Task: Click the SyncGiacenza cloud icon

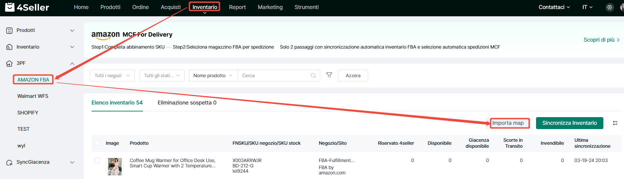Action: coord(9,162)
